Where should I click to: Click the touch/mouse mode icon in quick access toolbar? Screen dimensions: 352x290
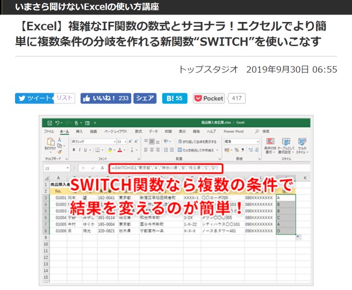pyautogui.click(x=76, y=123)
